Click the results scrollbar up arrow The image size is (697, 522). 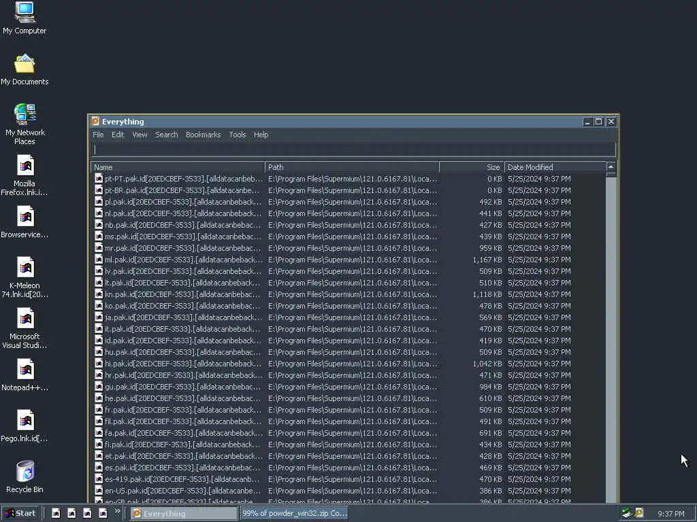pos(611,167)
